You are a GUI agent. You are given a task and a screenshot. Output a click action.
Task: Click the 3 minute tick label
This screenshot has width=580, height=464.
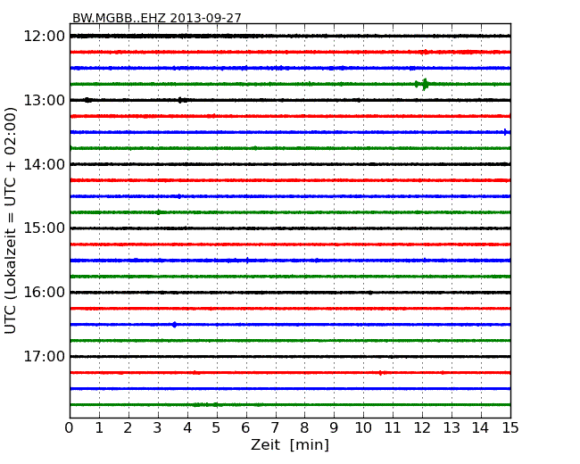(158, 428)
